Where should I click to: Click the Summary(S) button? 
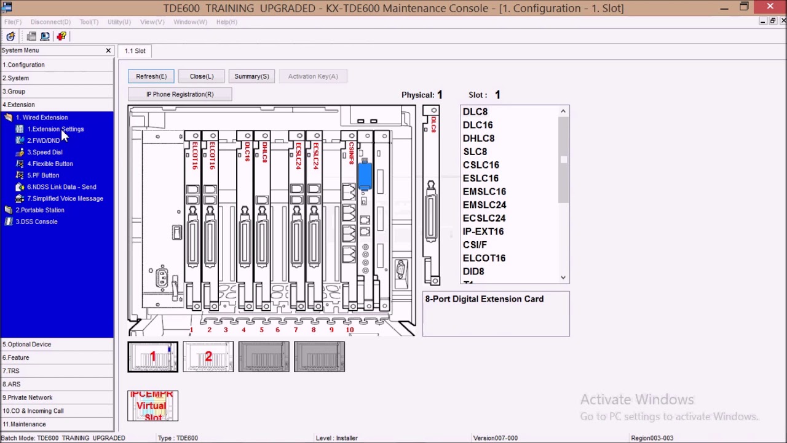tap(251, 76)
